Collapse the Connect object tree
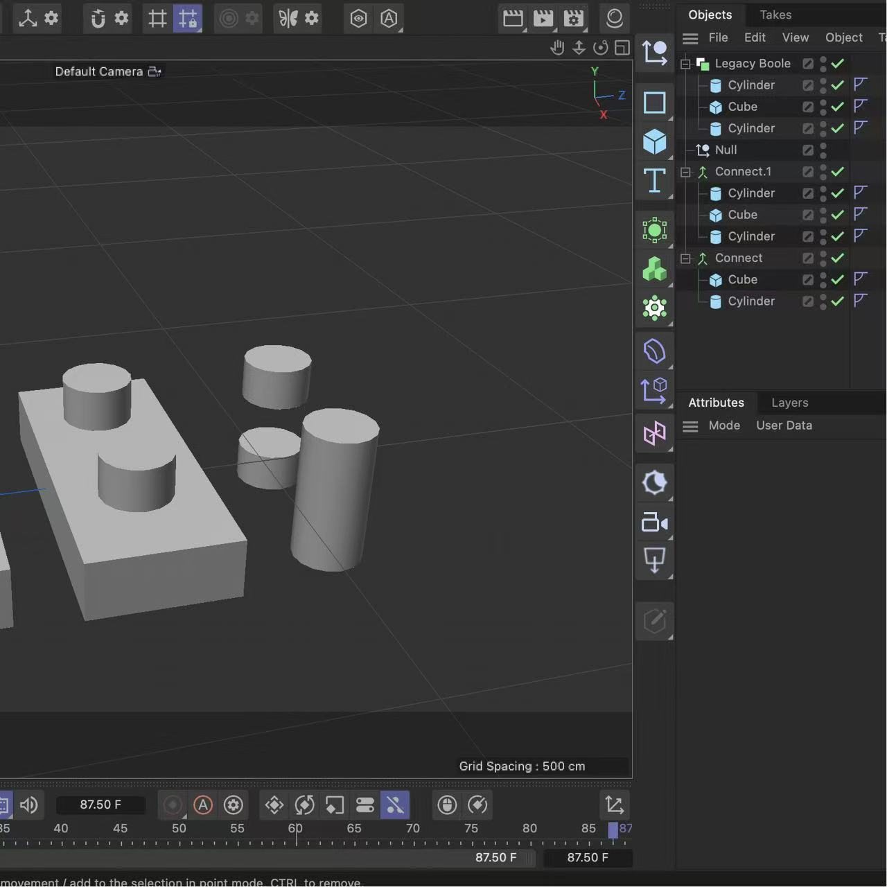 point(685,258)
